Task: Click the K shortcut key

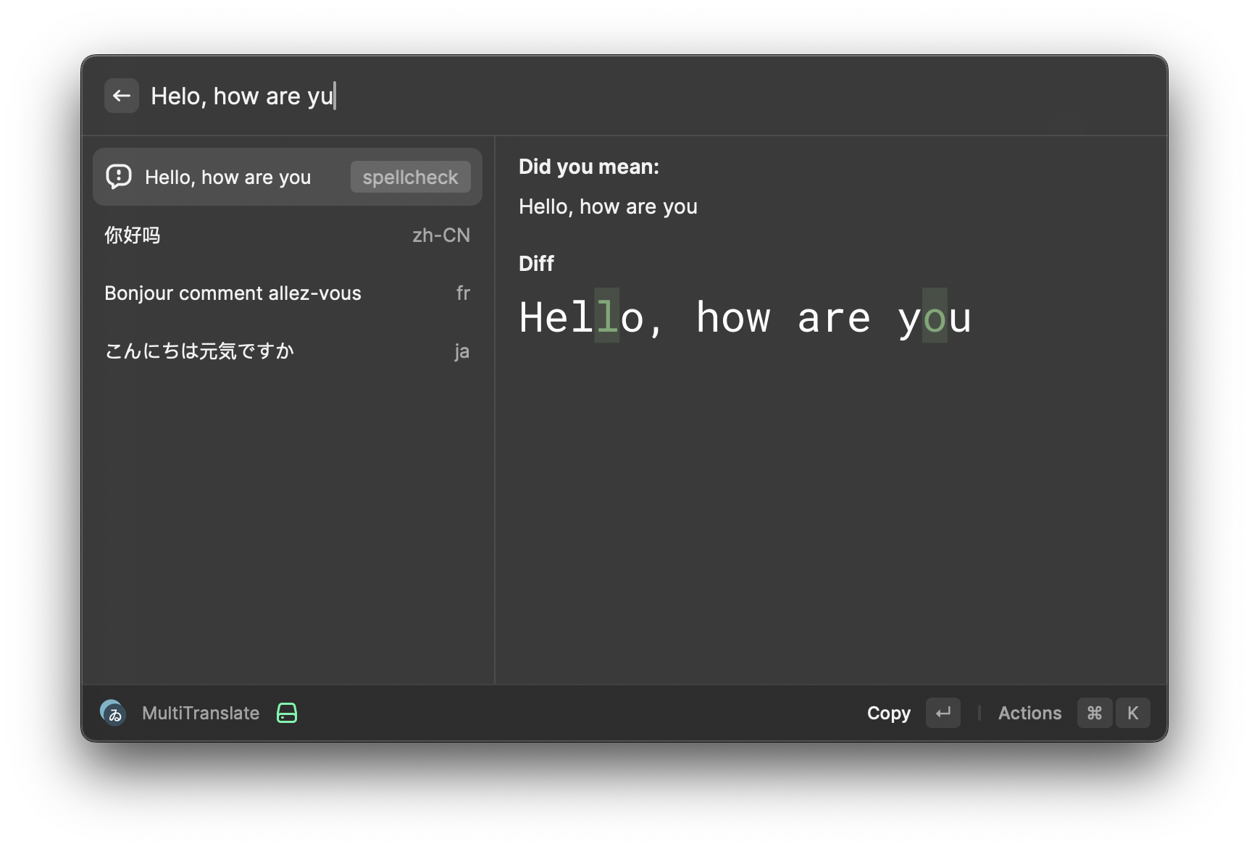Action: pos(1132,713)
